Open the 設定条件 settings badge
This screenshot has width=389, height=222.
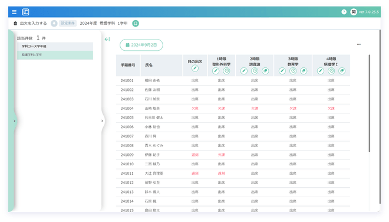(68, 24)
